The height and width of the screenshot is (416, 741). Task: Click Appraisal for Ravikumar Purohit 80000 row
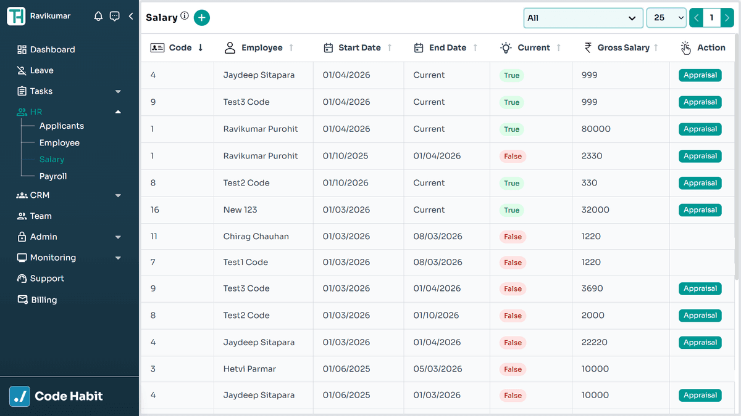(700, 129)
